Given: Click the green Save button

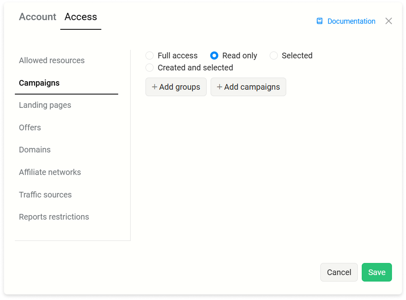Looking at the screenshot, I should (x=377, y=272).
